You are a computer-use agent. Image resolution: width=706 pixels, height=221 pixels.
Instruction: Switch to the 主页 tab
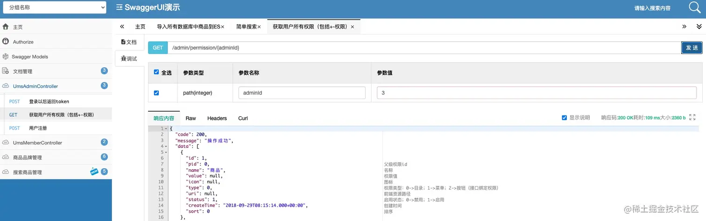click(140, 27)
